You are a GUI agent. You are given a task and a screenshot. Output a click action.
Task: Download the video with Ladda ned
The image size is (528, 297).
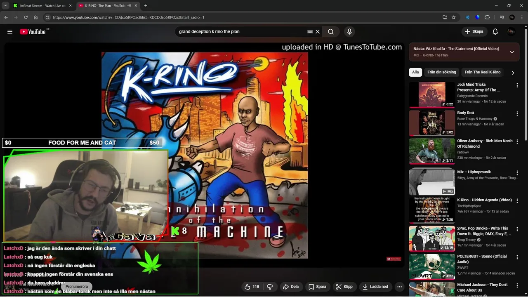pos(375,287)
